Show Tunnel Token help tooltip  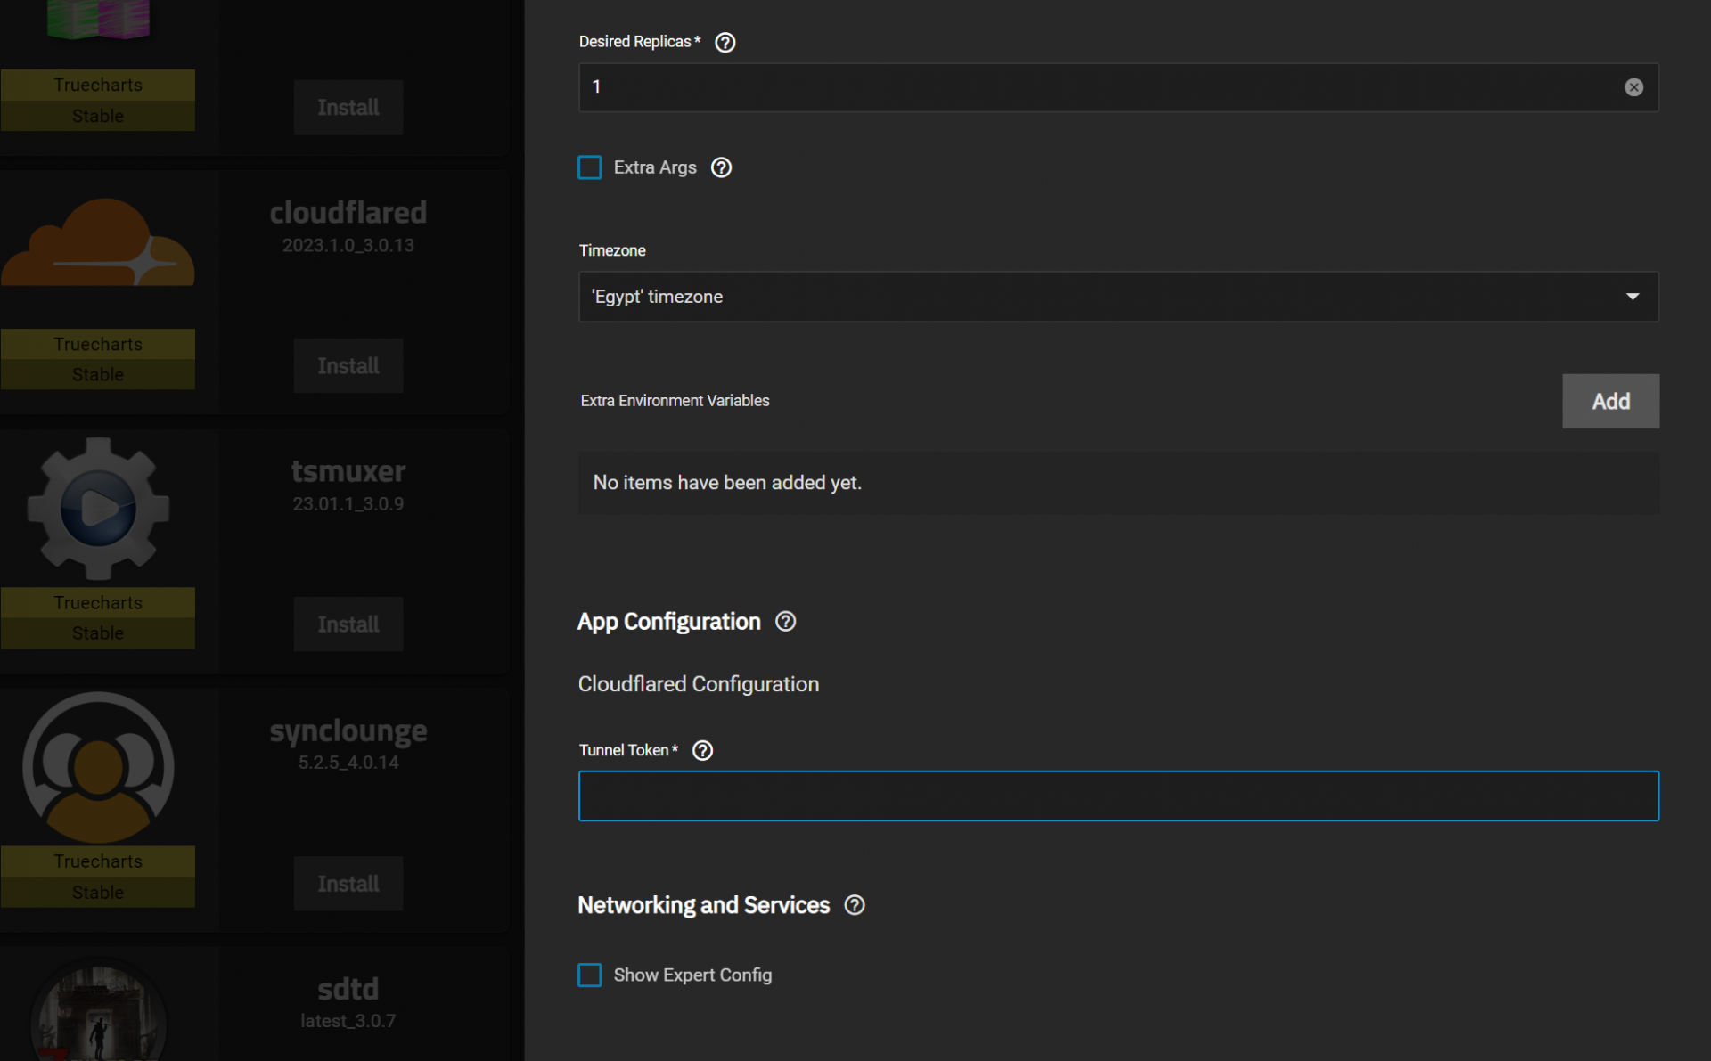click(702, 750)
